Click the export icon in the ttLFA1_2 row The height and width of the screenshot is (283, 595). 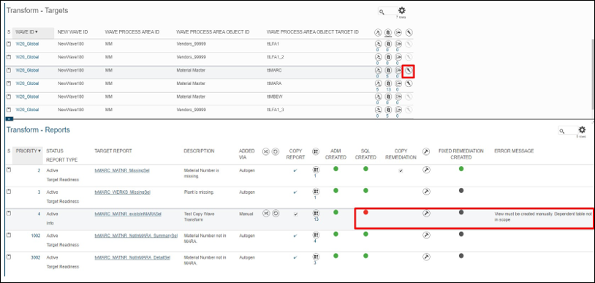(398, 57)
